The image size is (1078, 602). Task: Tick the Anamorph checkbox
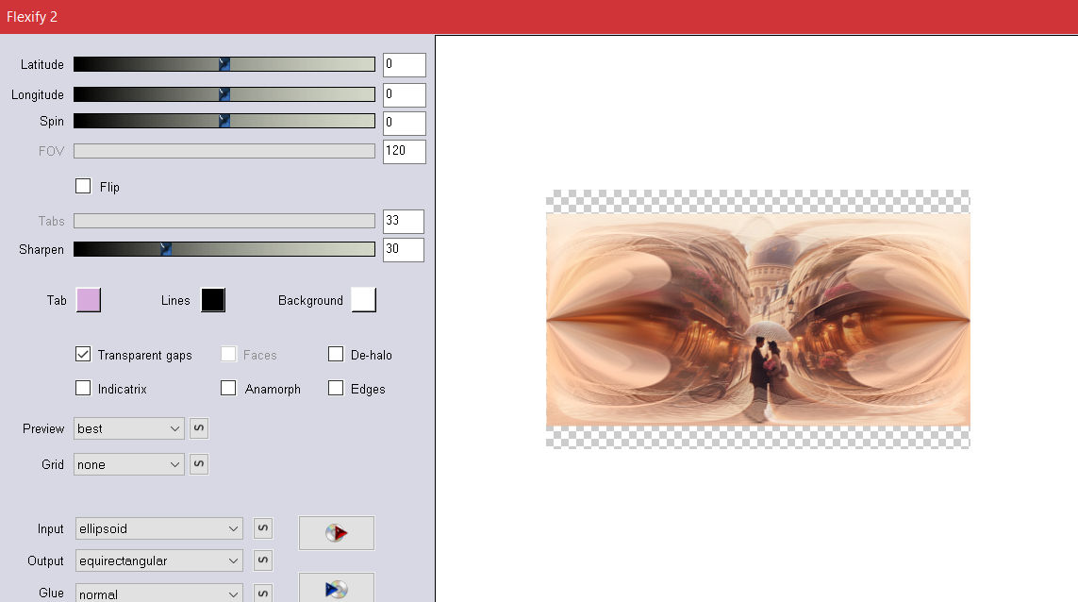(x=228, y=389)
